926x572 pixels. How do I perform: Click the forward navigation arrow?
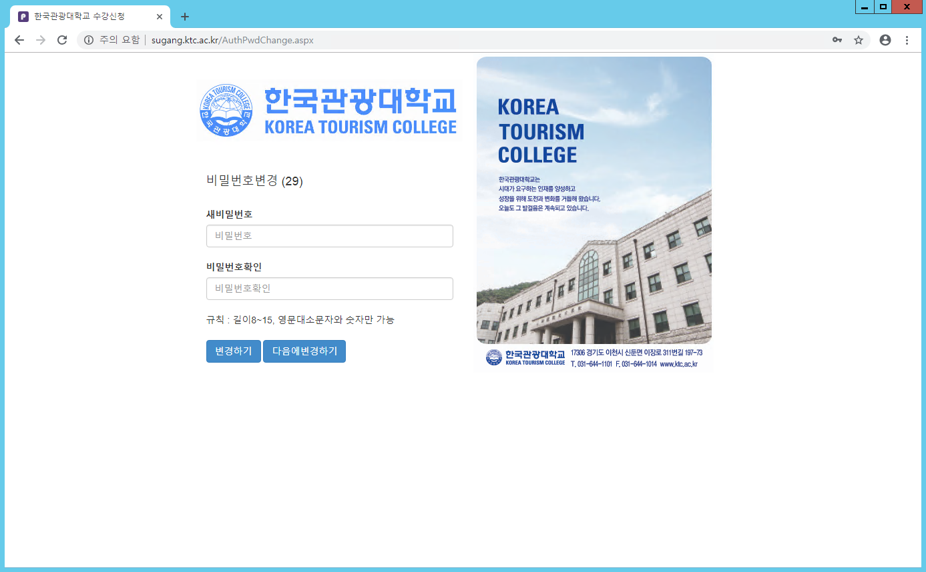[41, 39]
